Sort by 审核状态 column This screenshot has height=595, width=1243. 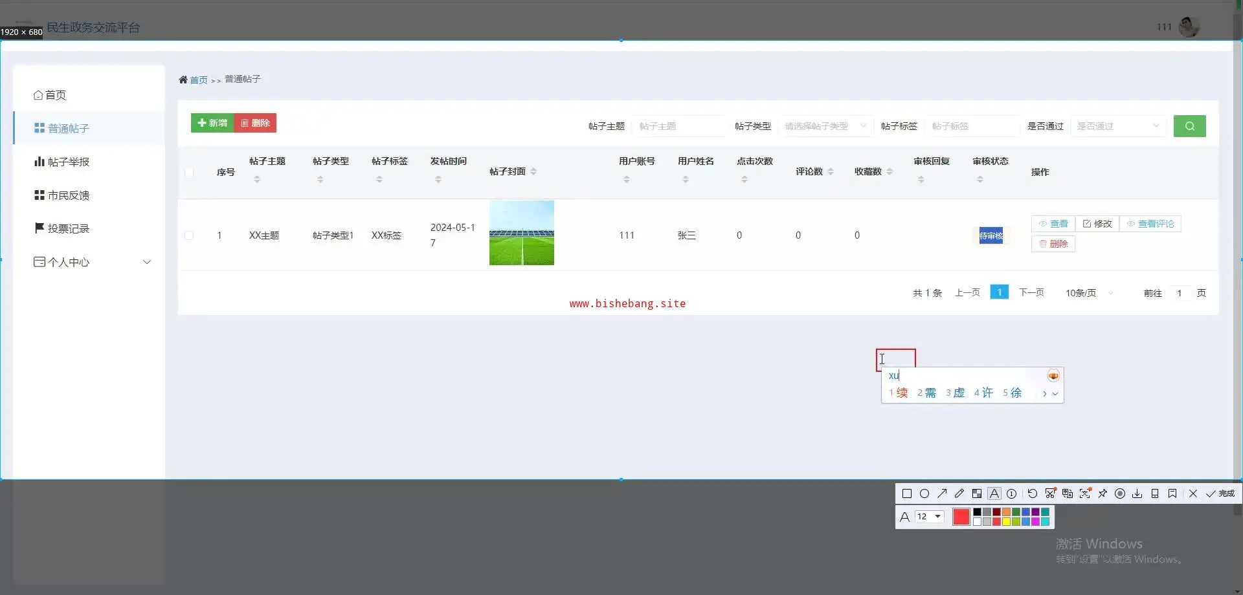[980, 179]
